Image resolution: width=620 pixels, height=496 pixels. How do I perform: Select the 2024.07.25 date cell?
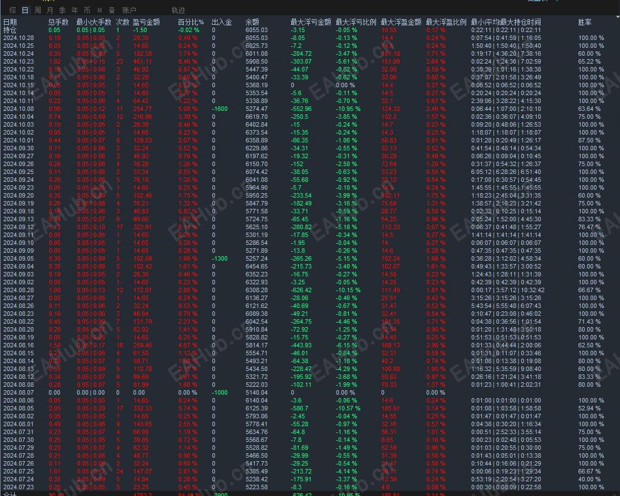coord(19,472)
